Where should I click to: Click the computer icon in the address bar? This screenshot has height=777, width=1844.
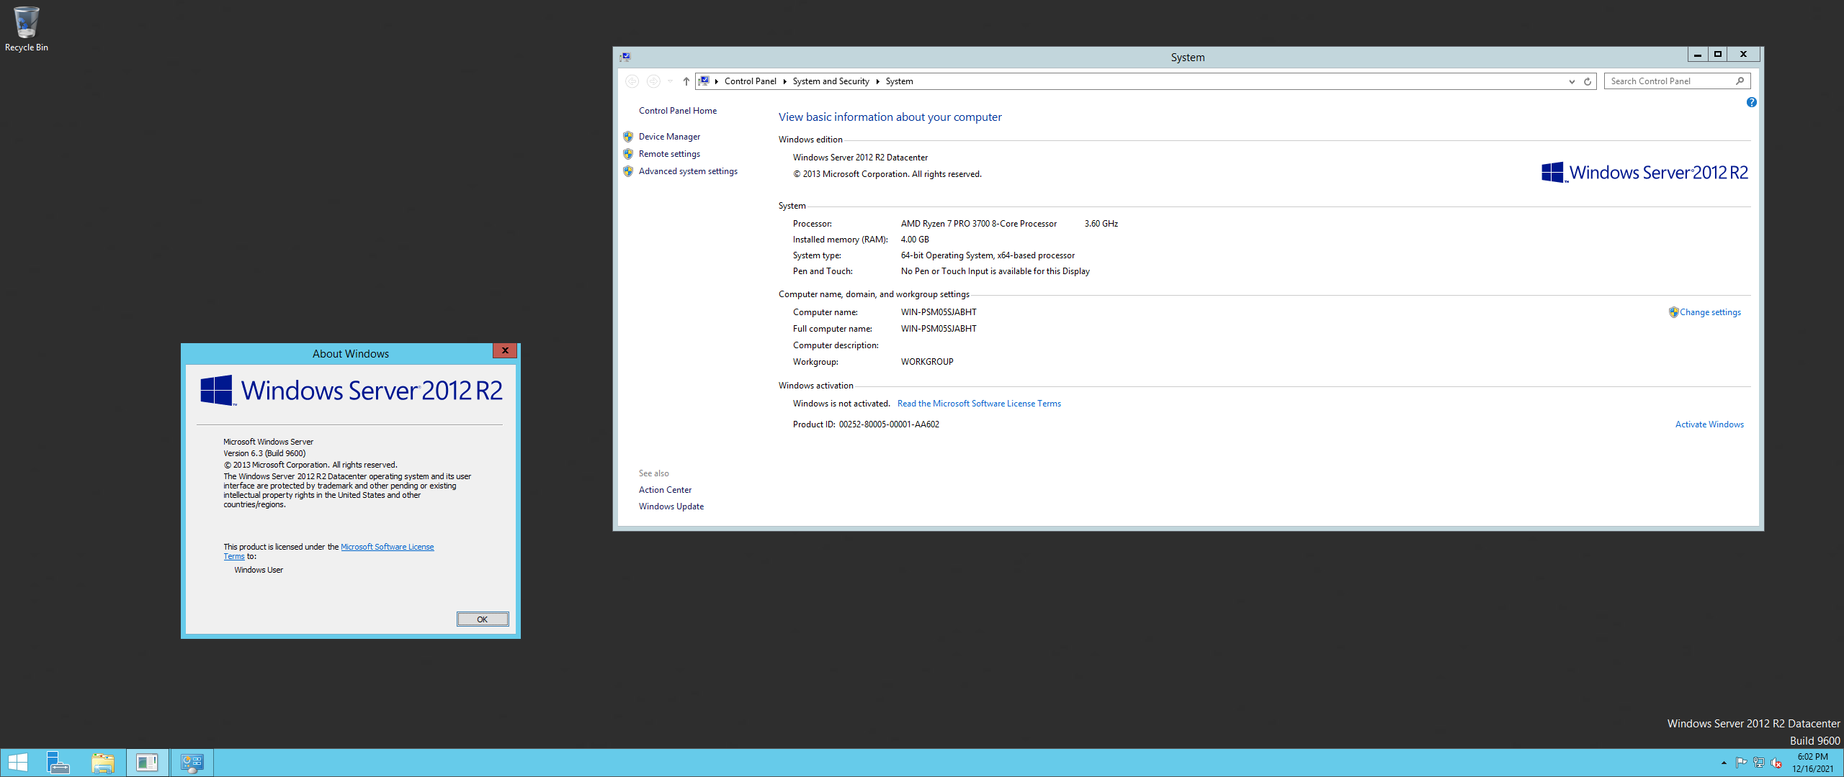click(704, 81)
